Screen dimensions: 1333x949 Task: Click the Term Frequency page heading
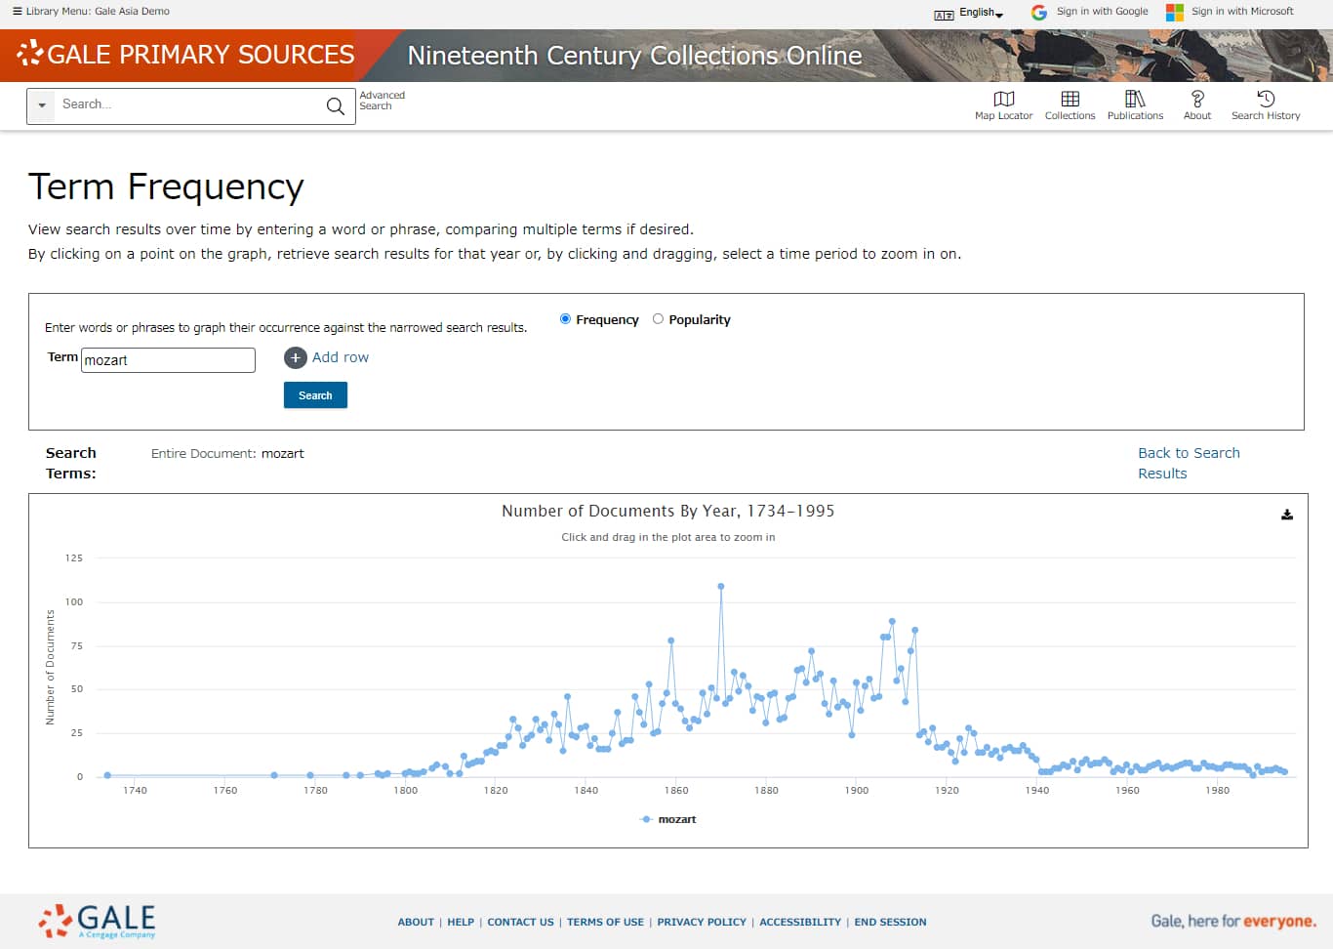tap(166, 186)
